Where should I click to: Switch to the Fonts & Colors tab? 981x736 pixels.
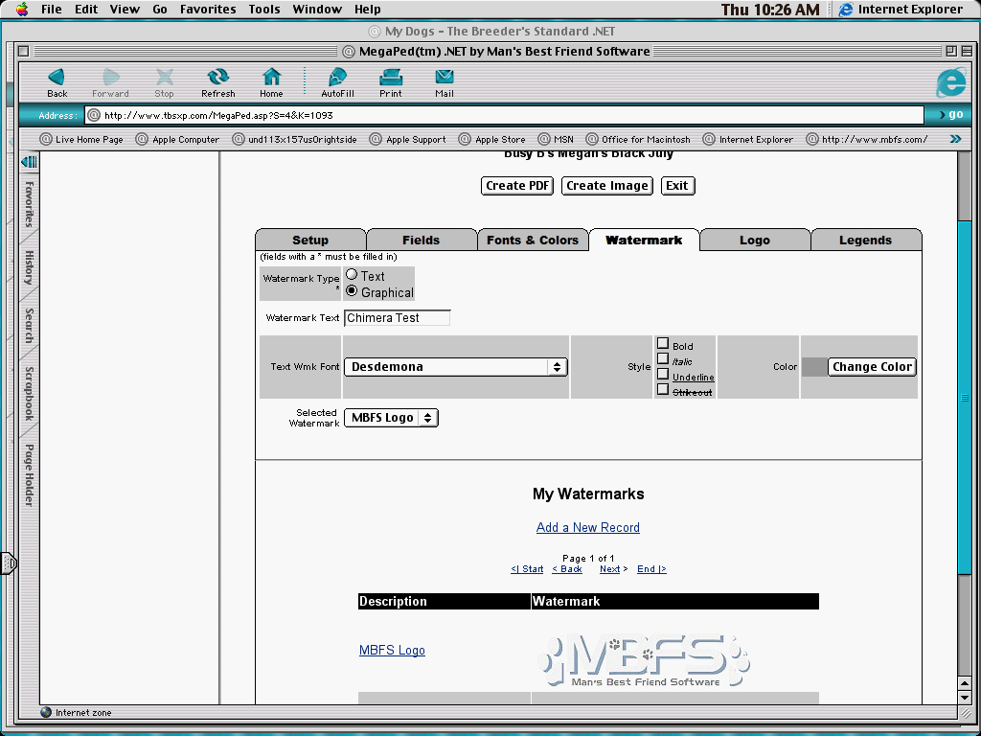pyautogui.click(x=532, y=241)
